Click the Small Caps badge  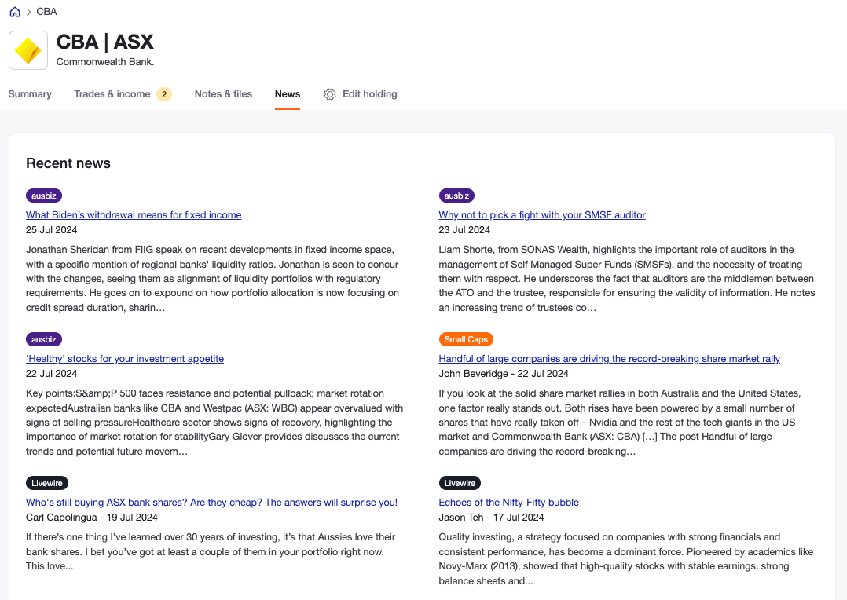[x=466, y=339]
